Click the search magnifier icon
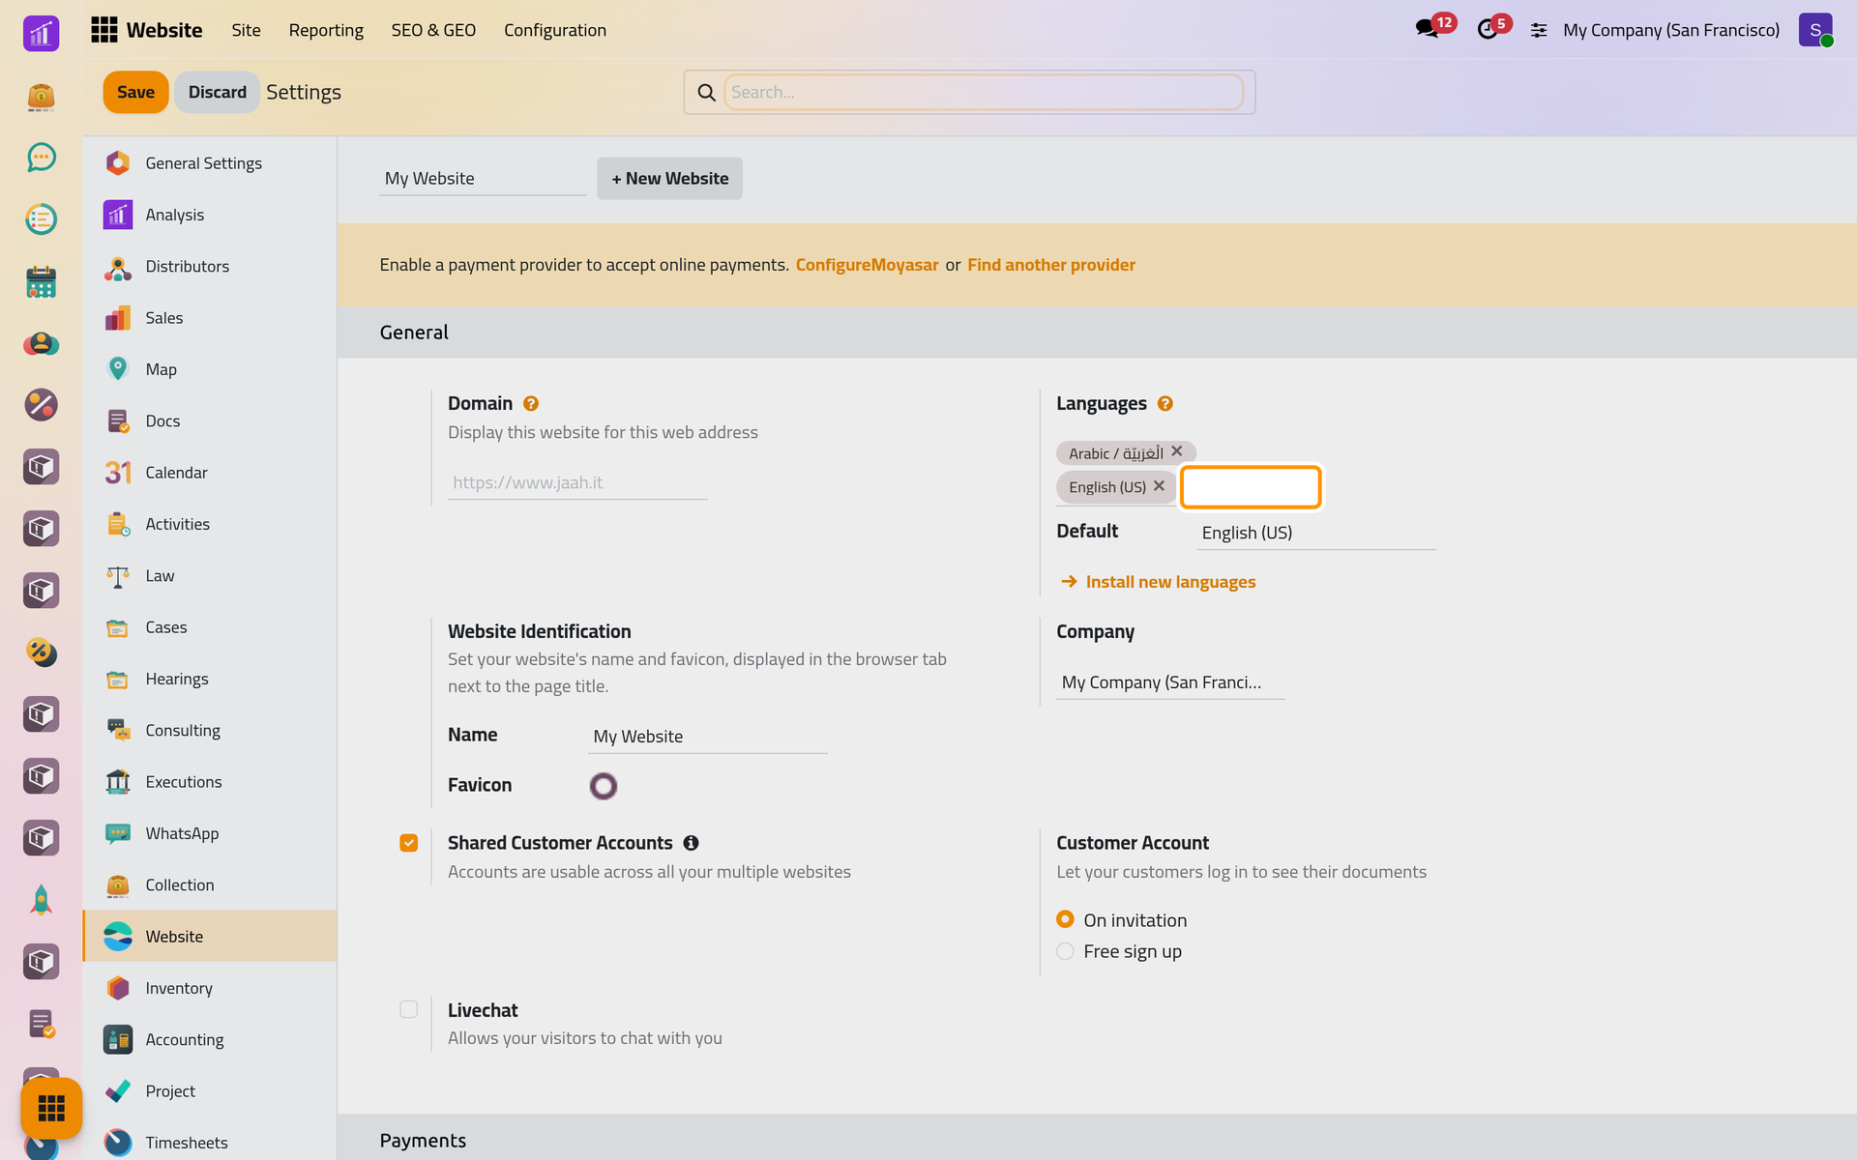 707,92
